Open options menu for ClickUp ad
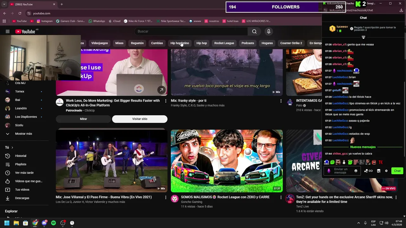This screenshot has width=406, height=228. [x=166, y=101]
